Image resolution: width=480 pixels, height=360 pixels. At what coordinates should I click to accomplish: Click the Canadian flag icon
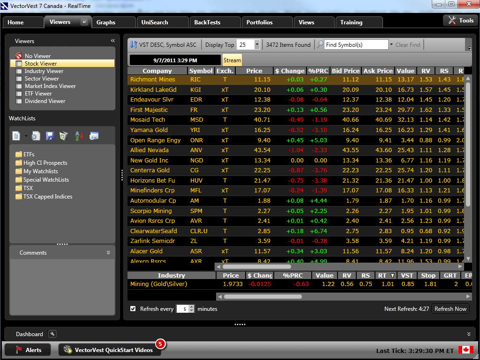pyautogui.click(x=465, y=350)
